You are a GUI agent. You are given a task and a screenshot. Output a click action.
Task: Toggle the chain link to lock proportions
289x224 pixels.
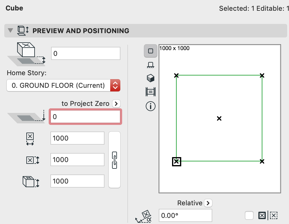114,160
